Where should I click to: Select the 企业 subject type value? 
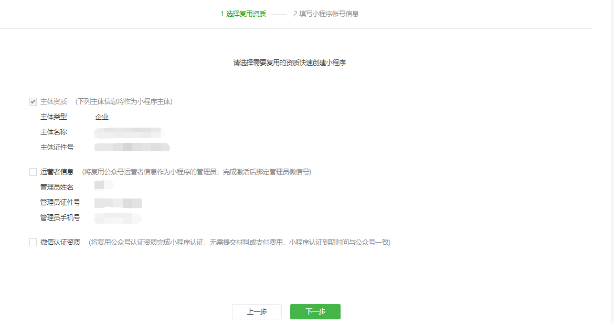coord(102,117)
